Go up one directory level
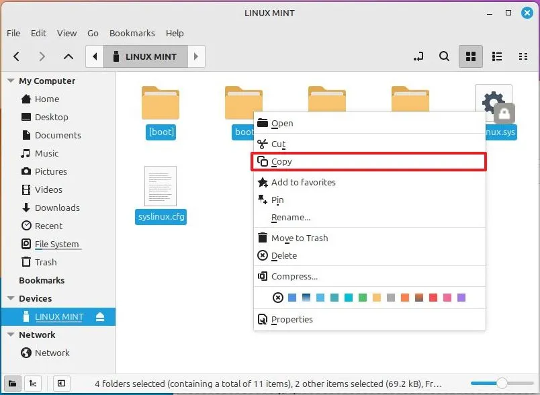The width and height of the screenshot is (540, 395). [x=67, y=56]
